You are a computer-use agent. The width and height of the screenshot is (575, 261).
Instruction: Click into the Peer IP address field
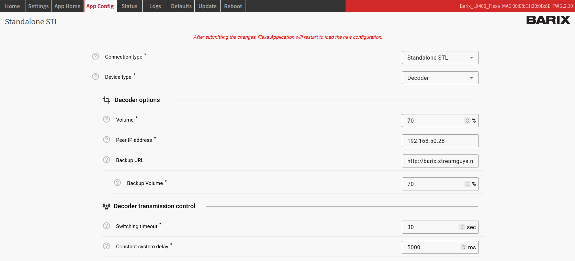(440, 141)
